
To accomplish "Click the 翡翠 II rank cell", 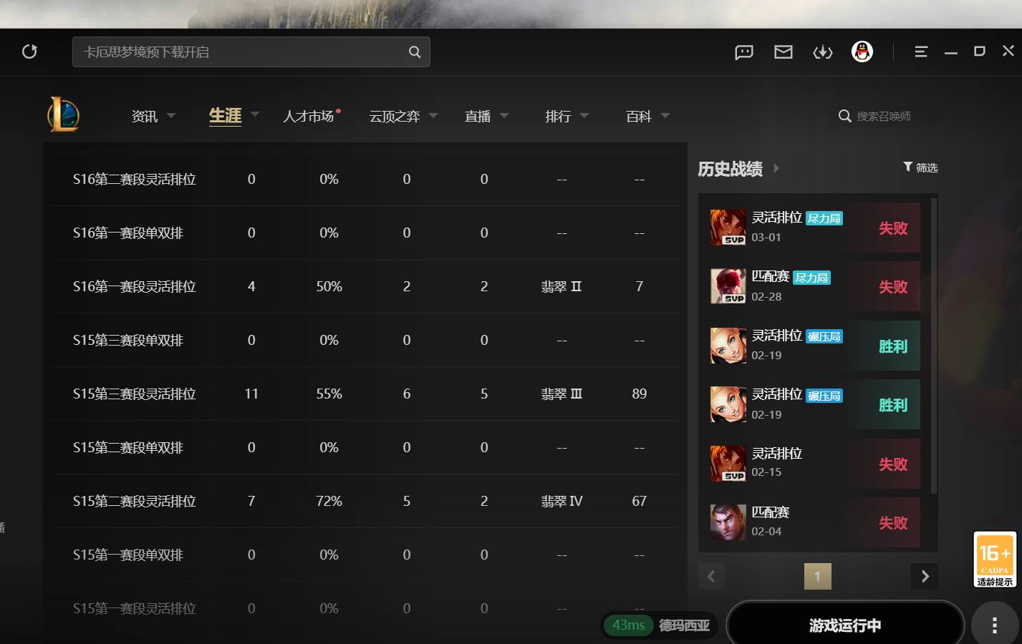I will [x=561, y=286].
